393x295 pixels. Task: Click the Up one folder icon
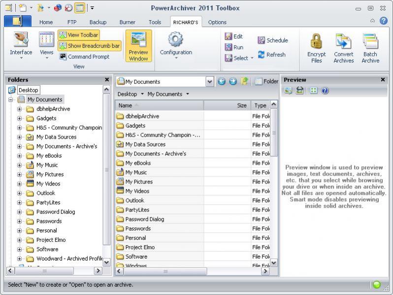coord(244,81)
